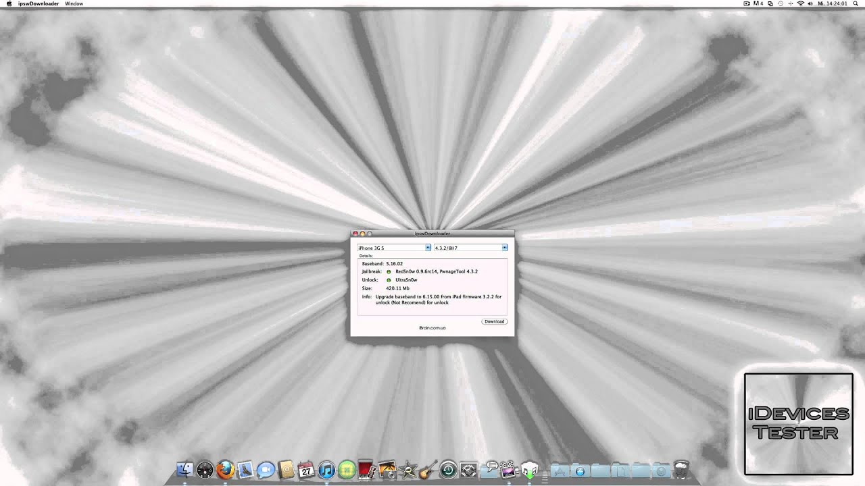The width and height of the screenshot is (865, 486).
Task: Launch GarageBand guitar icon
Action: click(428, 470)
